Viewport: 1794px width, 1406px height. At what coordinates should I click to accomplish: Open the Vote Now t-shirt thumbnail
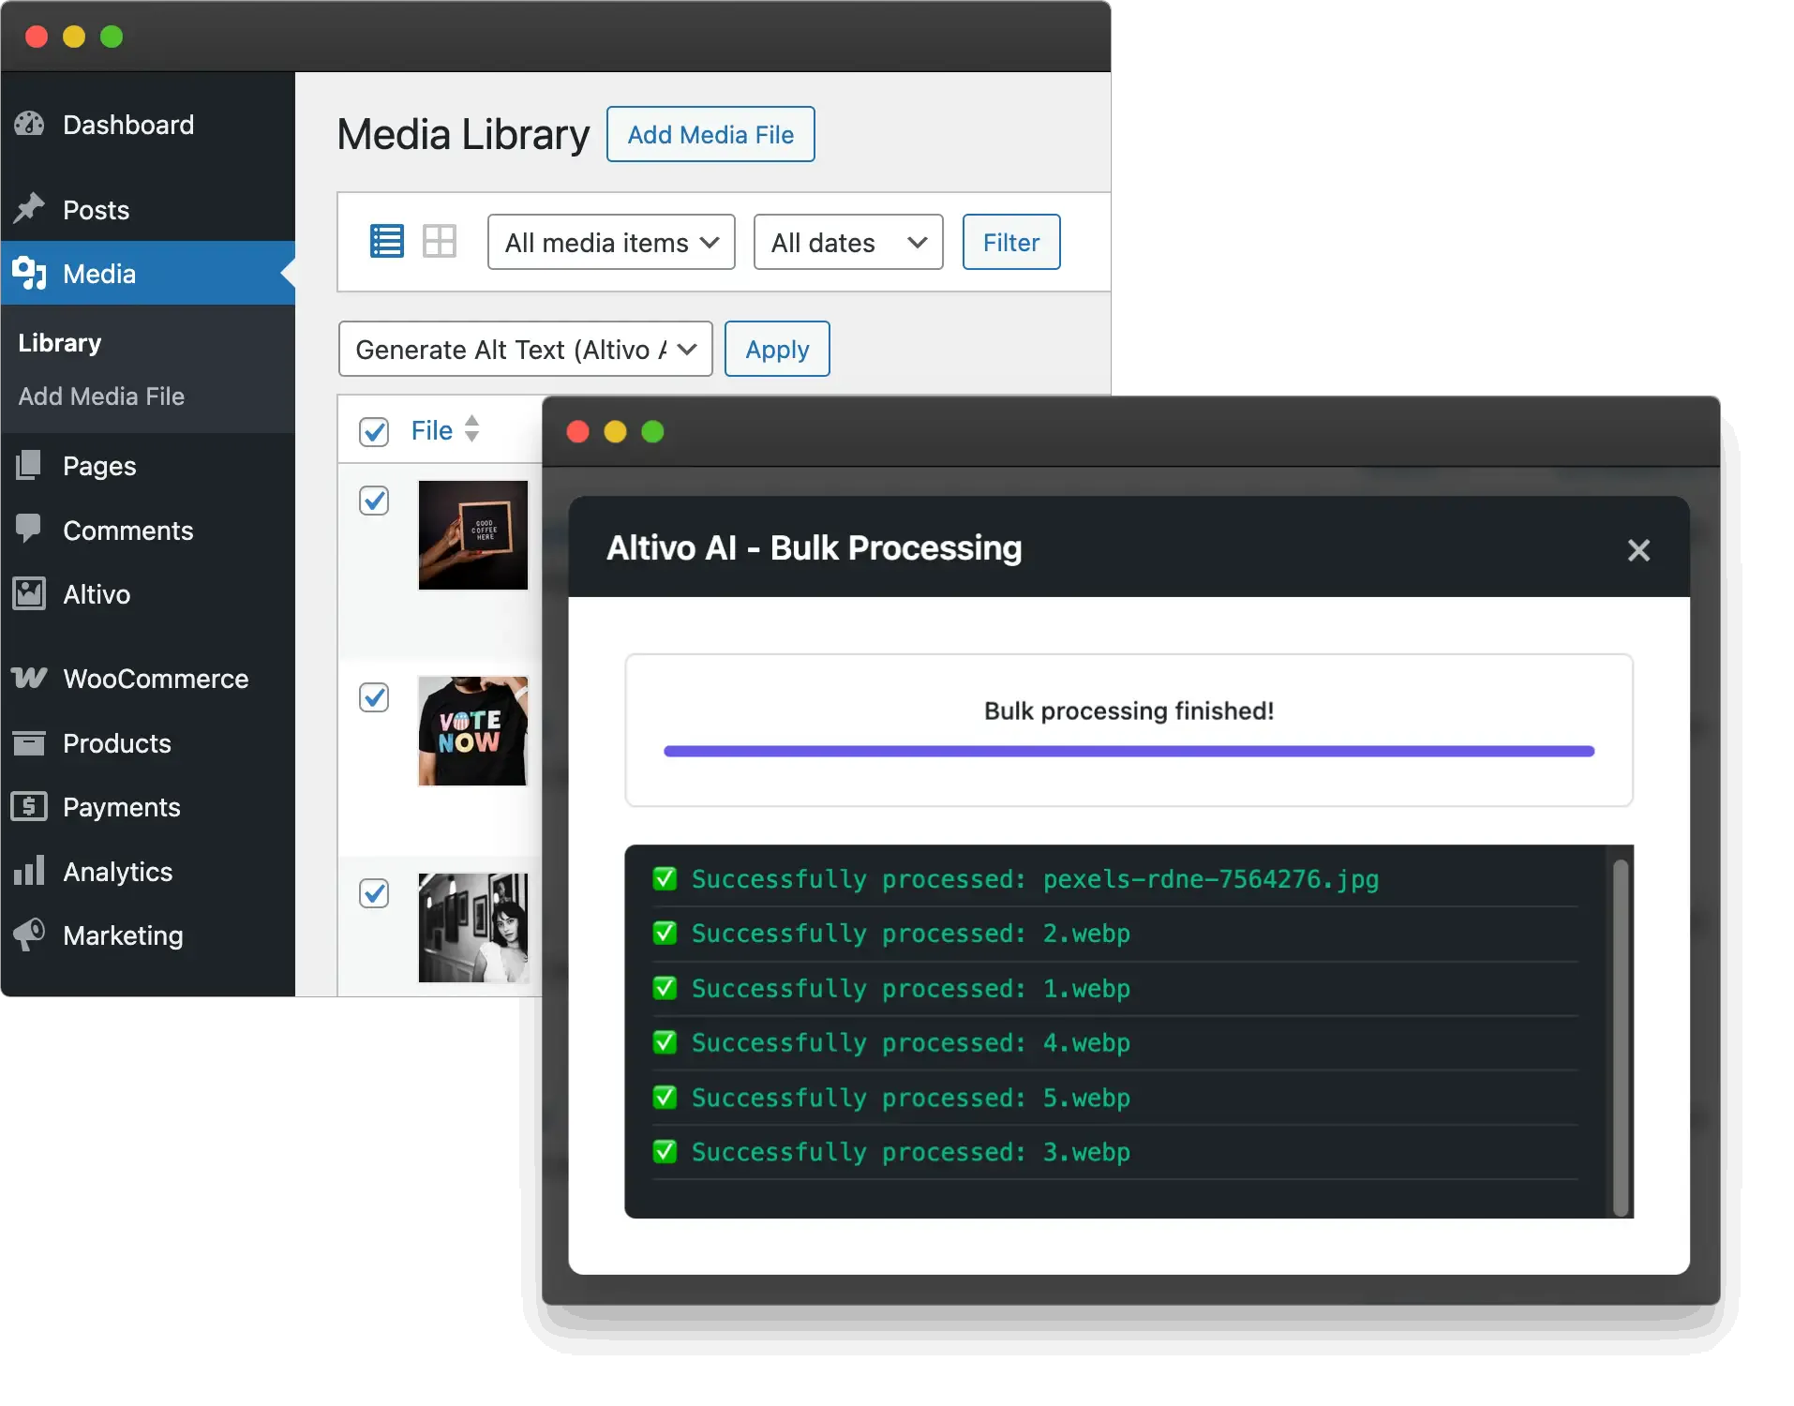click(x=473, y=731)
